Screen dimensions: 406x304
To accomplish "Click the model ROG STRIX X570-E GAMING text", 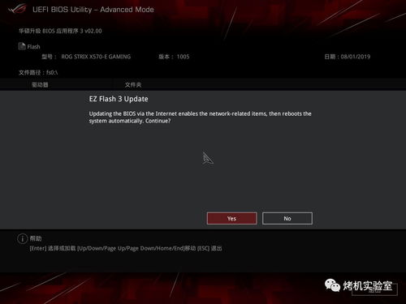I will (96, 57).
